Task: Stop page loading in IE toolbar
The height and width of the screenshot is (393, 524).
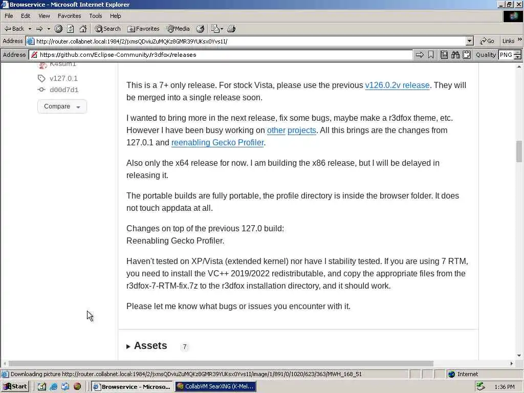Action: [x=58, y=29]
